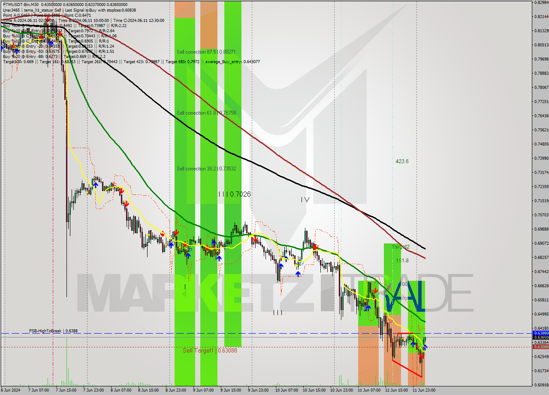Click the 'I I I 0.7026' wave label
This screenshot has width=549, height=395.
(x=234, y=194)
